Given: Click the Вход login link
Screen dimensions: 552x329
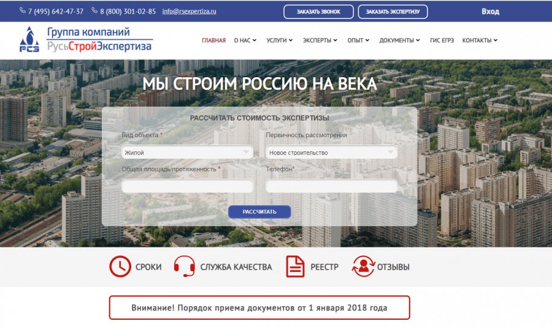Looking at the screenshot, I should click(491, 11).
